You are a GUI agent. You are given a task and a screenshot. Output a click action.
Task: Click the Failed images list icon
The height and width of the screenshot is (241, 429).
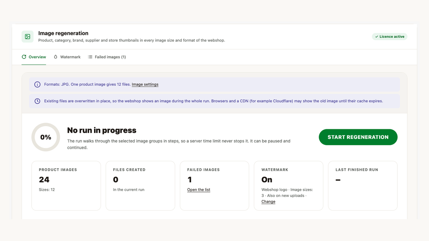[90, 57]
